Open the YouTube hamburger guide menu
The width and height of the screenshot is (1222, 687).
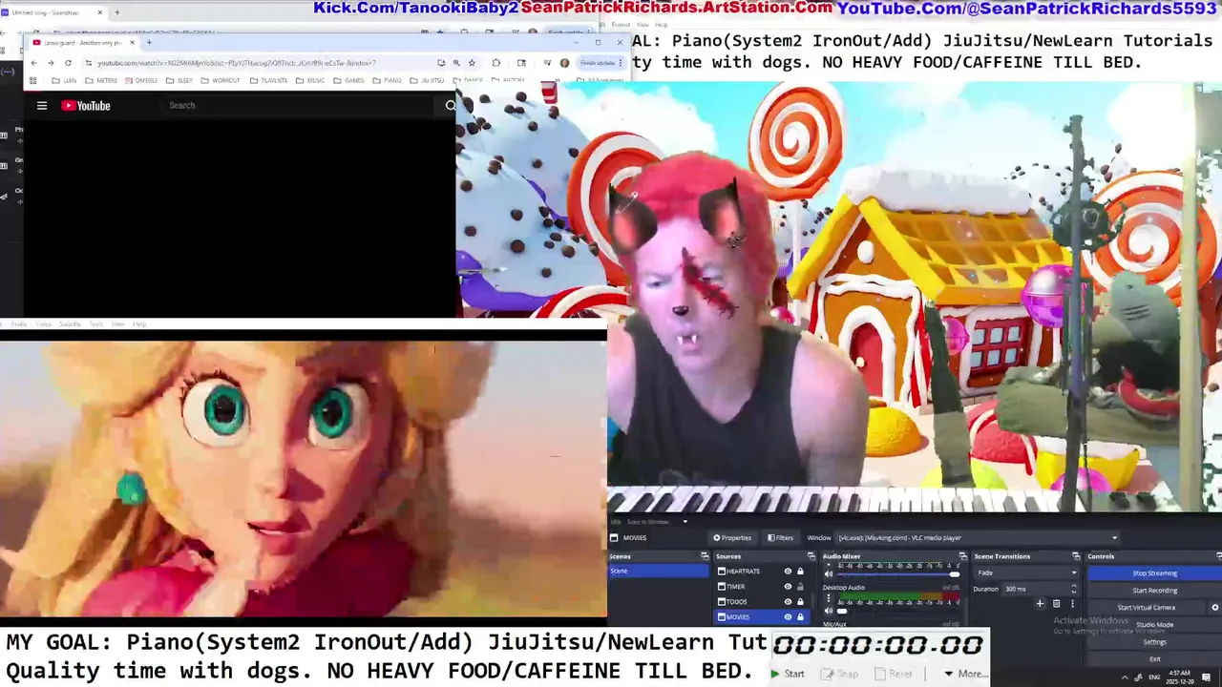pos(42,106)
